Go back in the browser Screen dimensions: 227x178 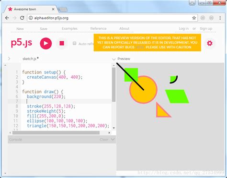tap(7, 18)
